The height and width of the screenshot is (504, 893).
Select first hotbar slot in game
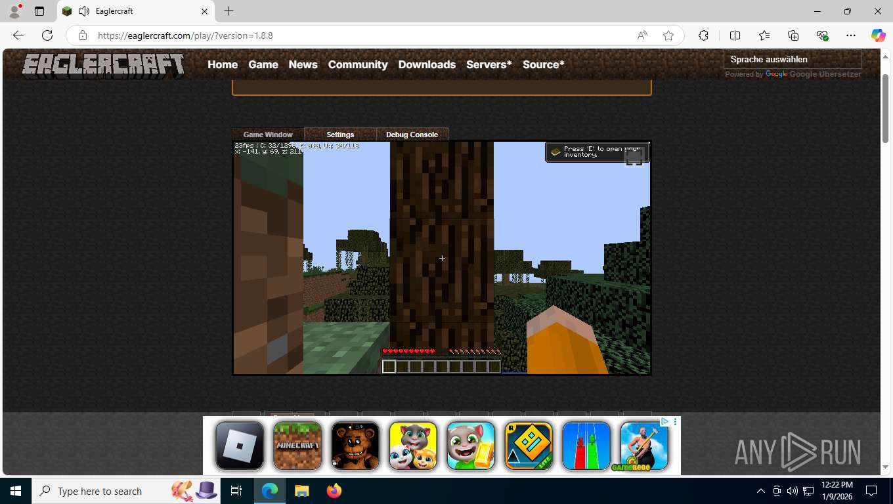click(x=389, y=366)
